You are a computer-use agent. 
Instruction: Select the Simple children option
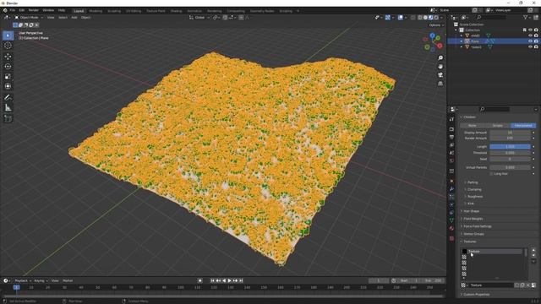tap(498, 126)
